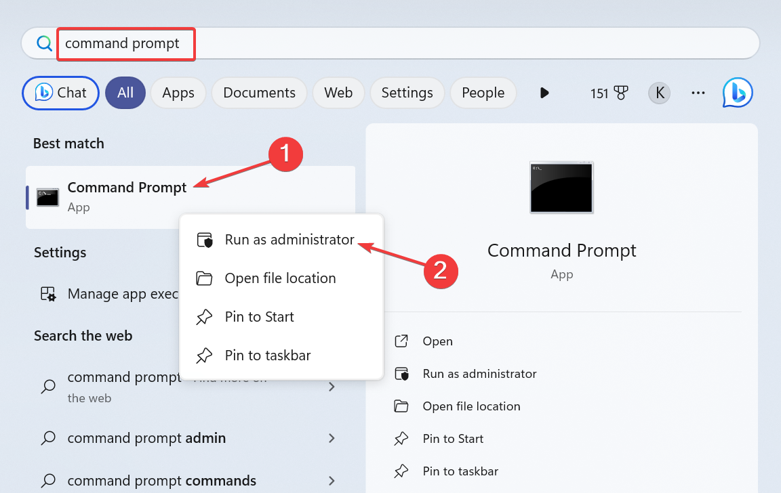781x493 pixels.
Task: Select Run as administrator in context menu
Action: [x=289, y=240]
